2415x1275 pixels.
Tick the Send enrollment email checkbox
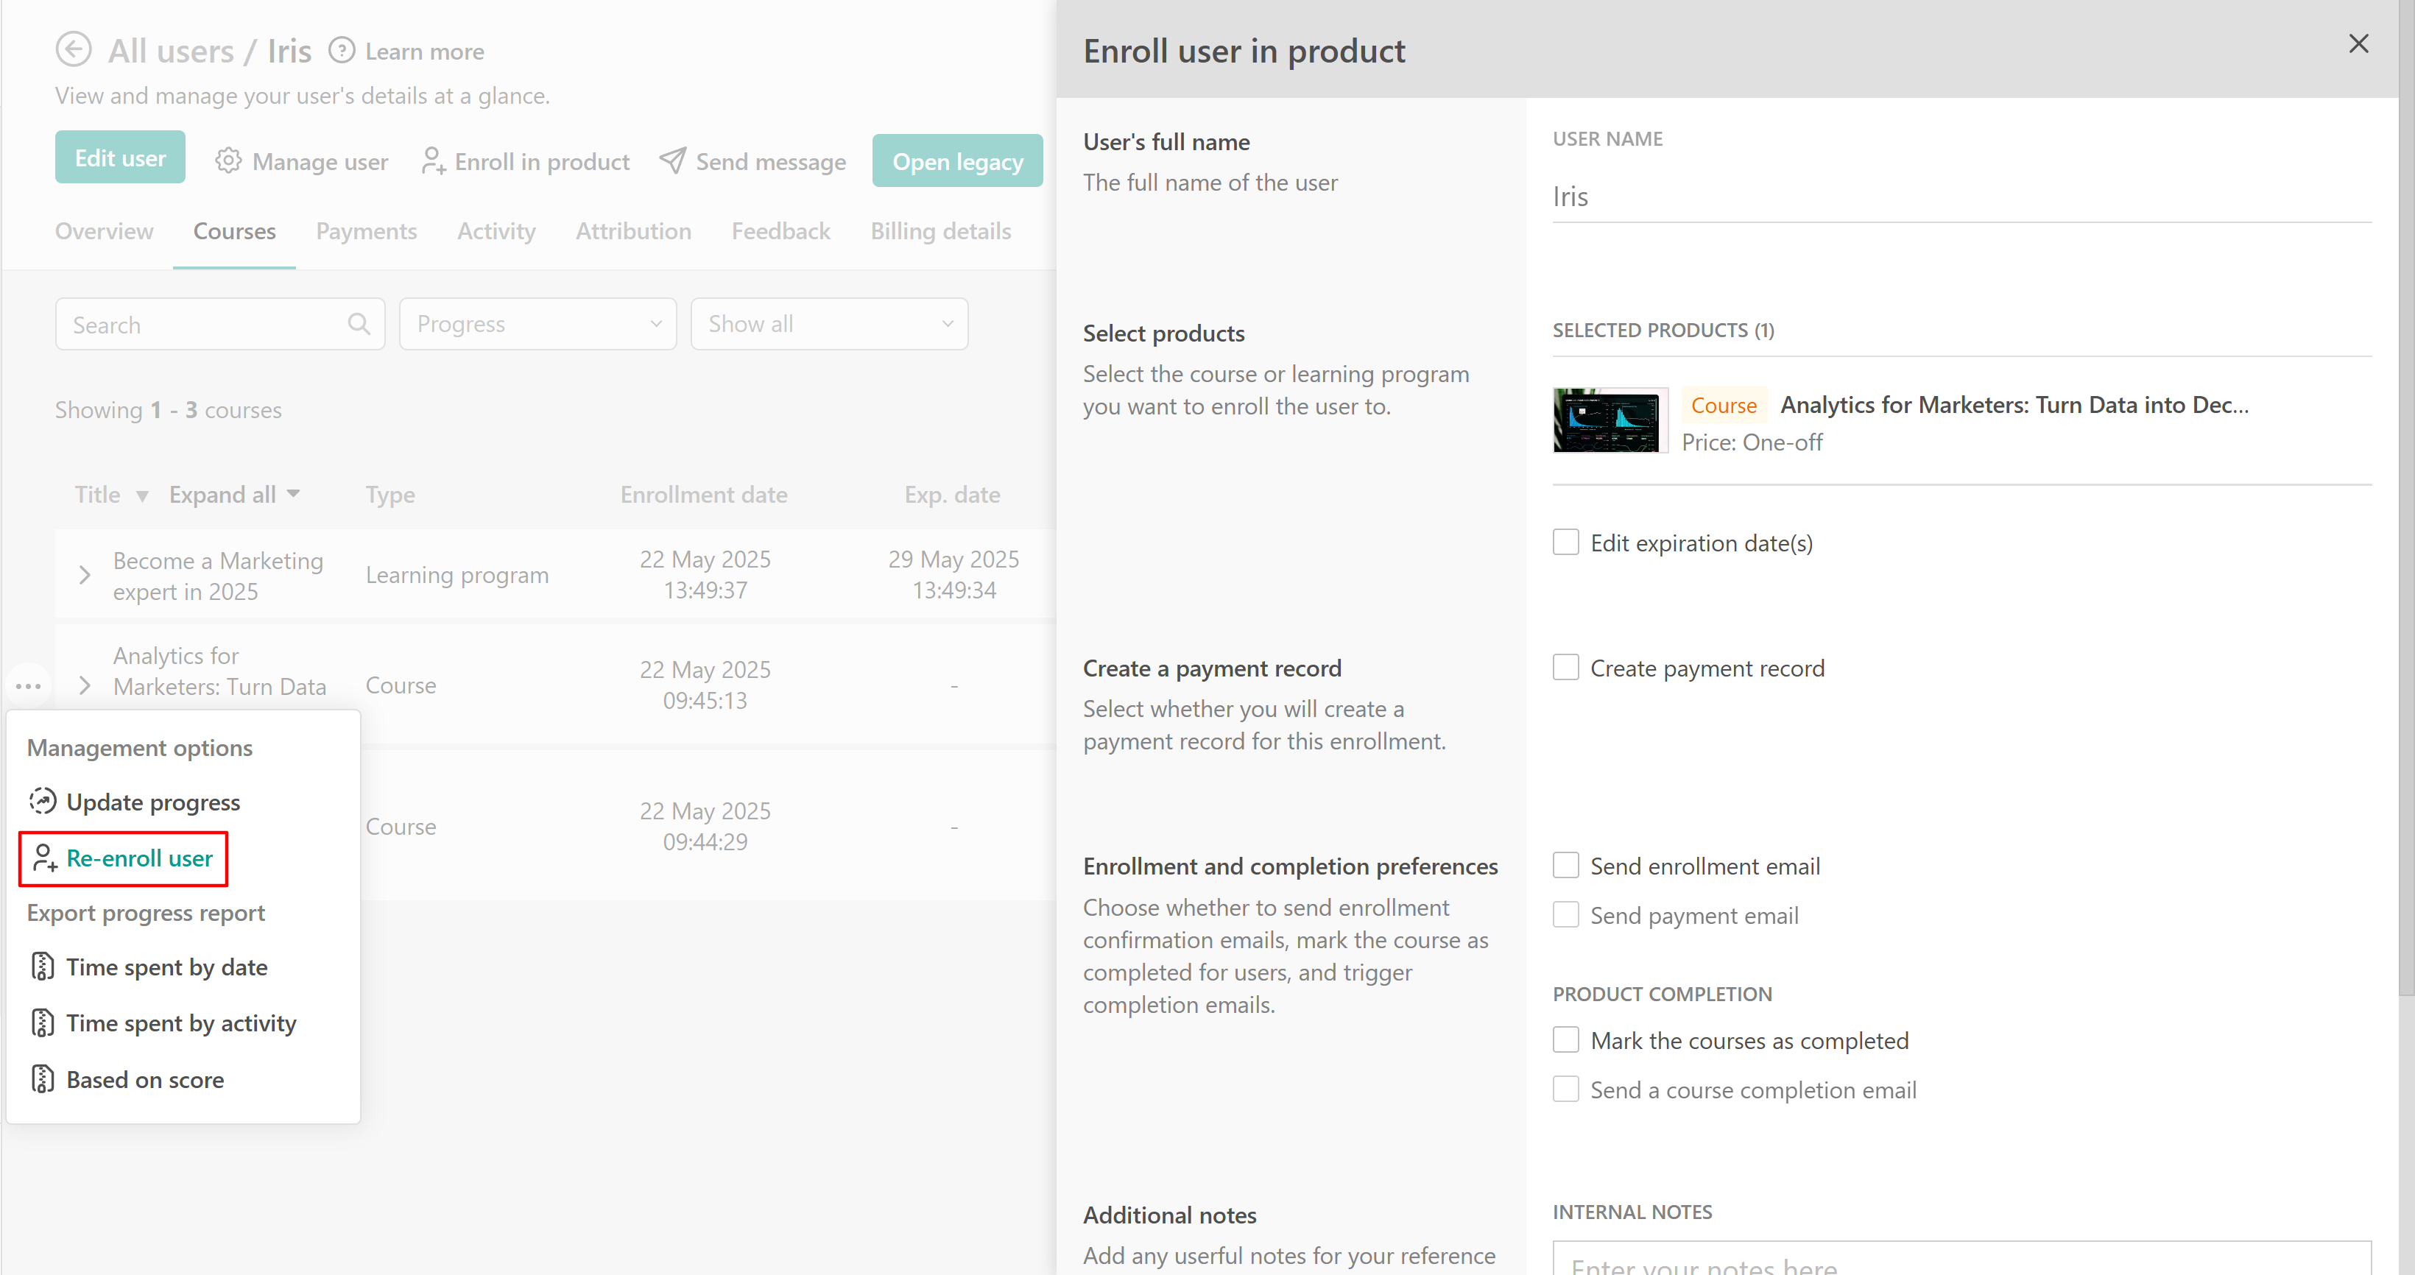point(1565,865)
